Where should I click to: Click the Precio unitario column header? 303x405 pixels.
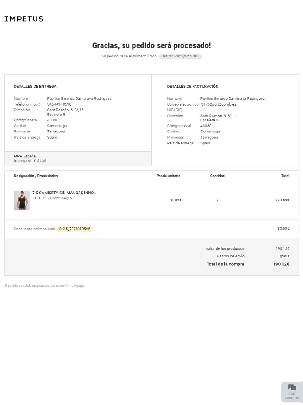169,176
